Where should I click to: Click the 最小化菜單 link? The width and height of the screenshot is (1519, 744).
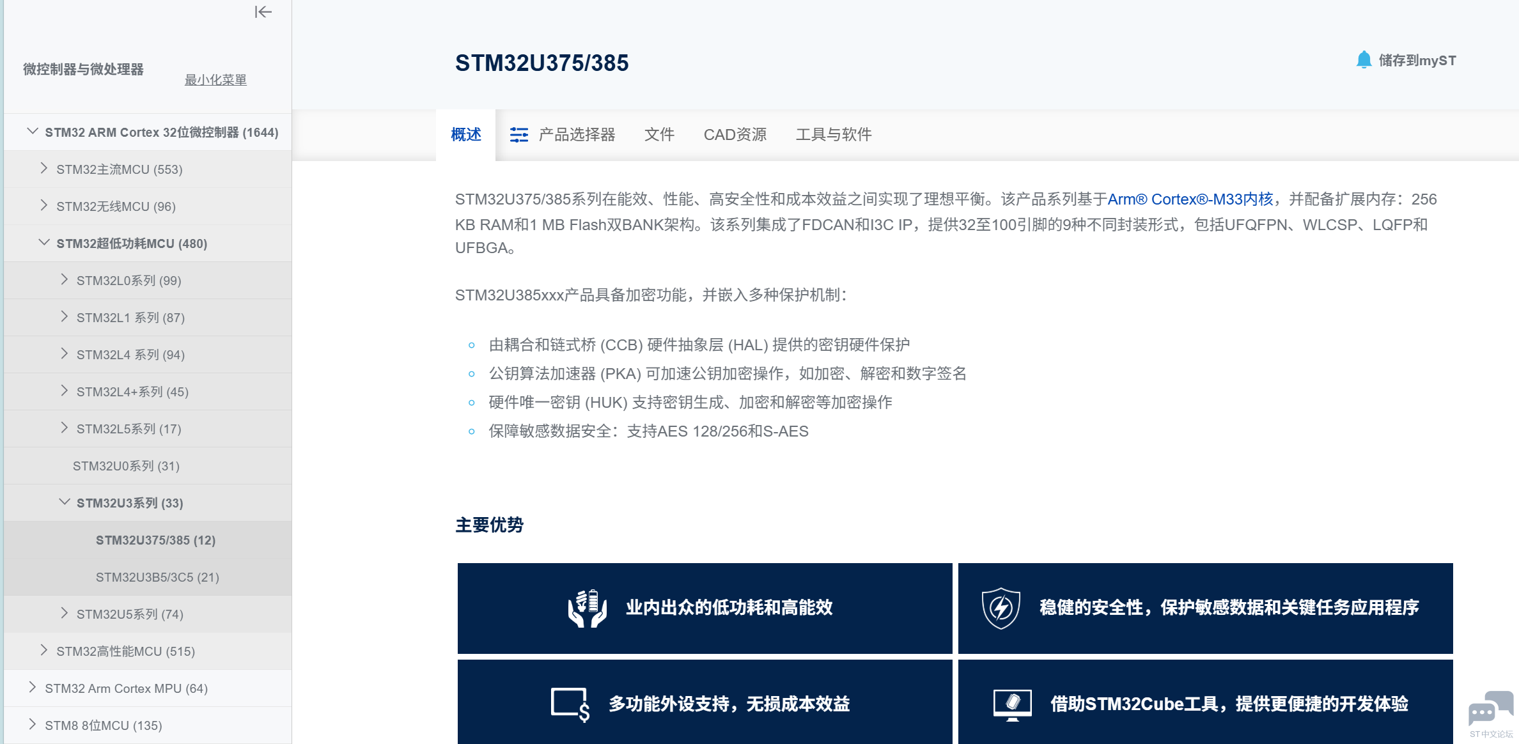coord(215,80)
